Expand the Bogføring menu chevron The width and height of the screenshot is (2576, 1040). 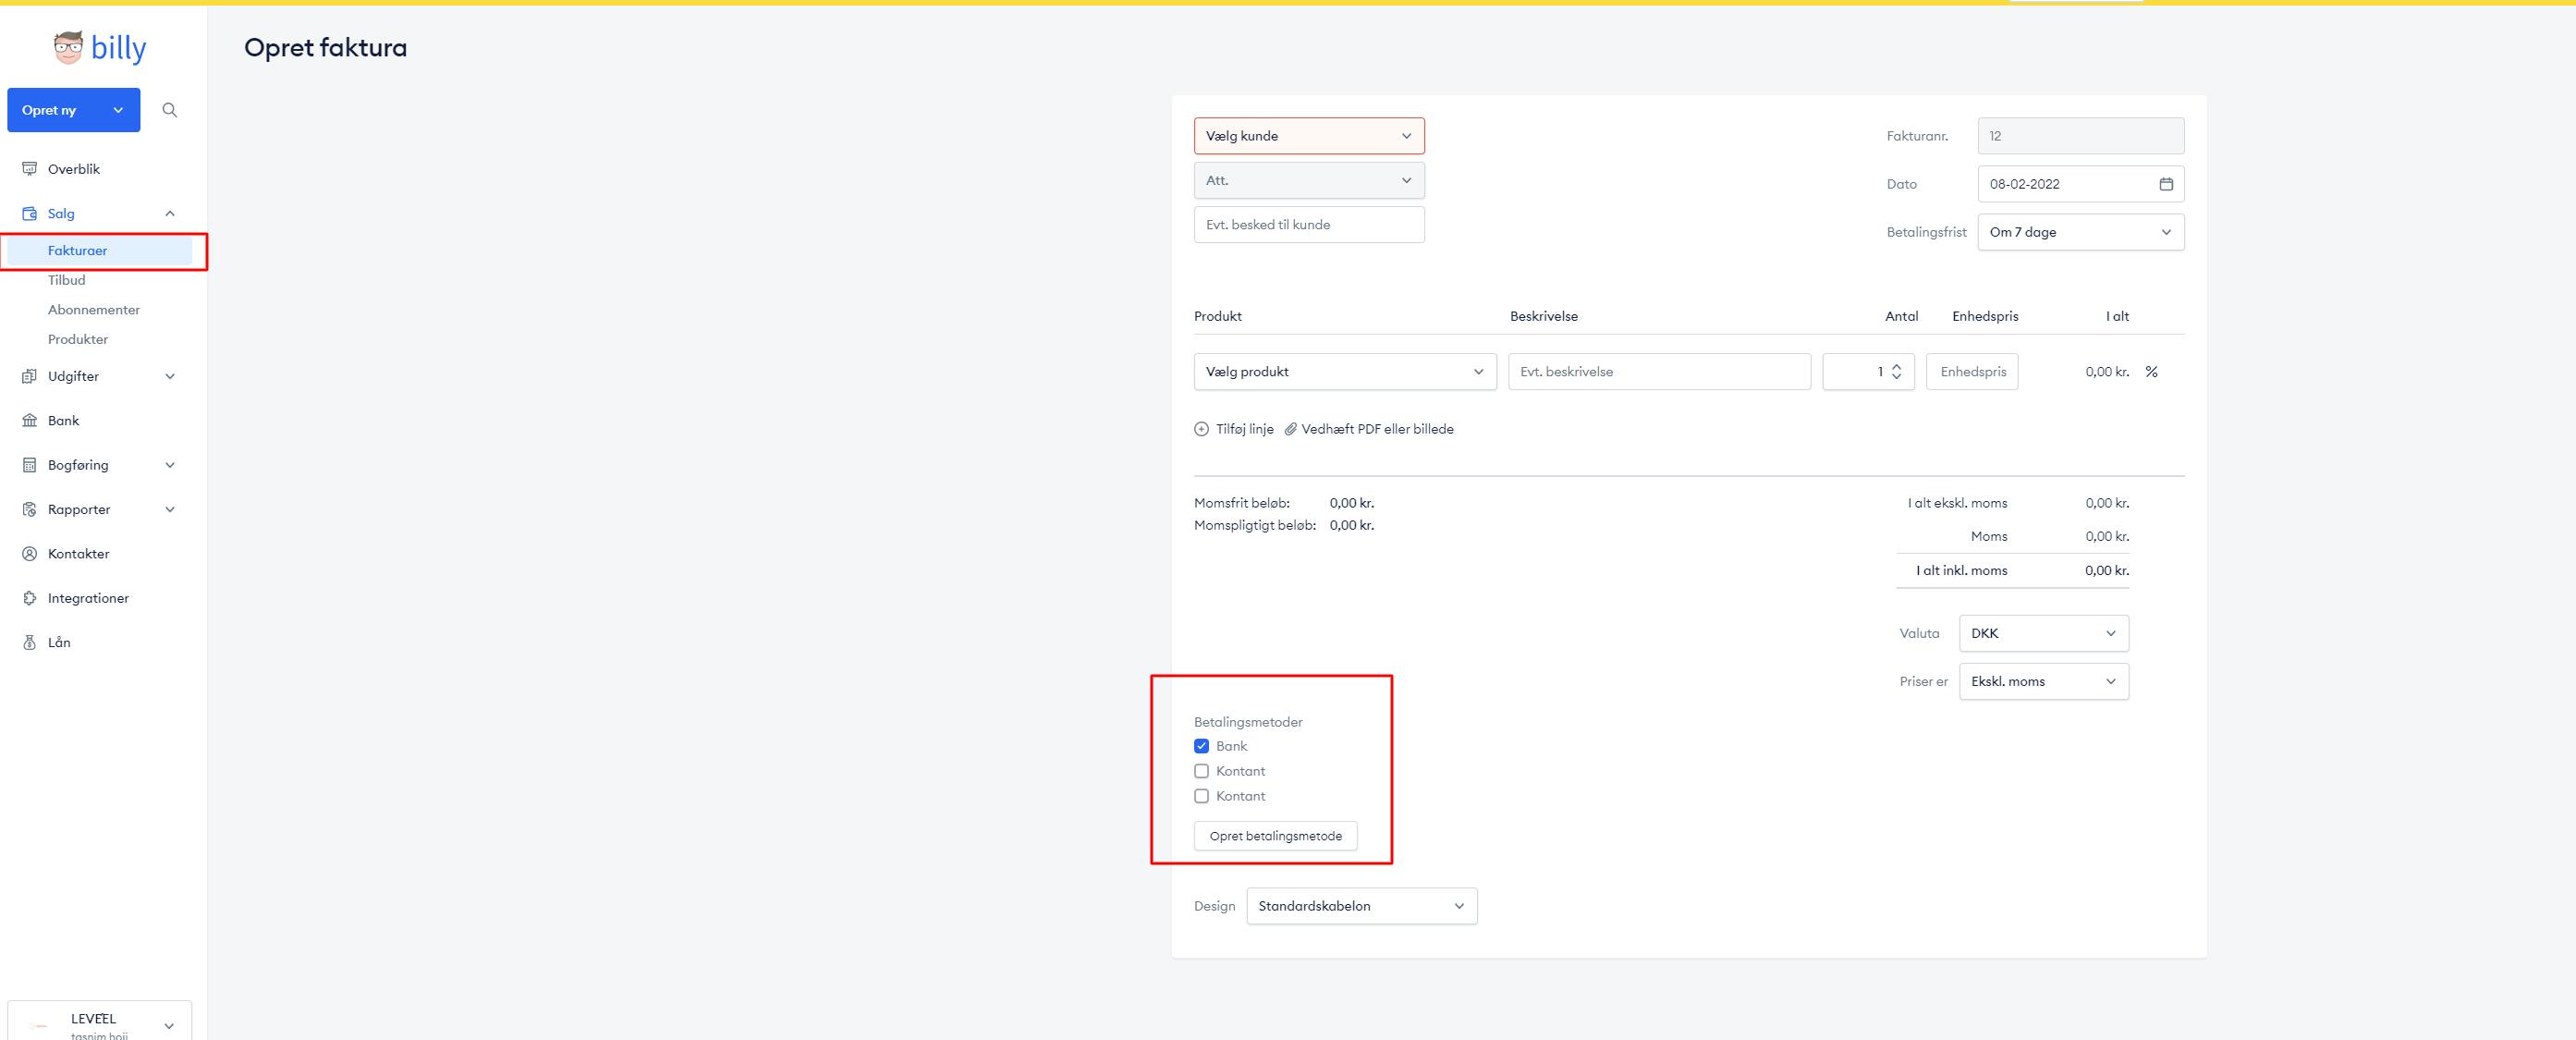click(170, 465)
